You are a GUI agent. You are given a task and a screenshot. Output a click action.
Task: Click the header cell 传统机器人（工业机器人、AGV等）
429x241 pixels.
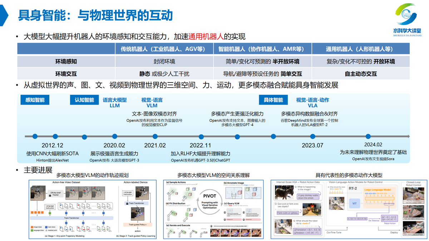pos(164,49)
